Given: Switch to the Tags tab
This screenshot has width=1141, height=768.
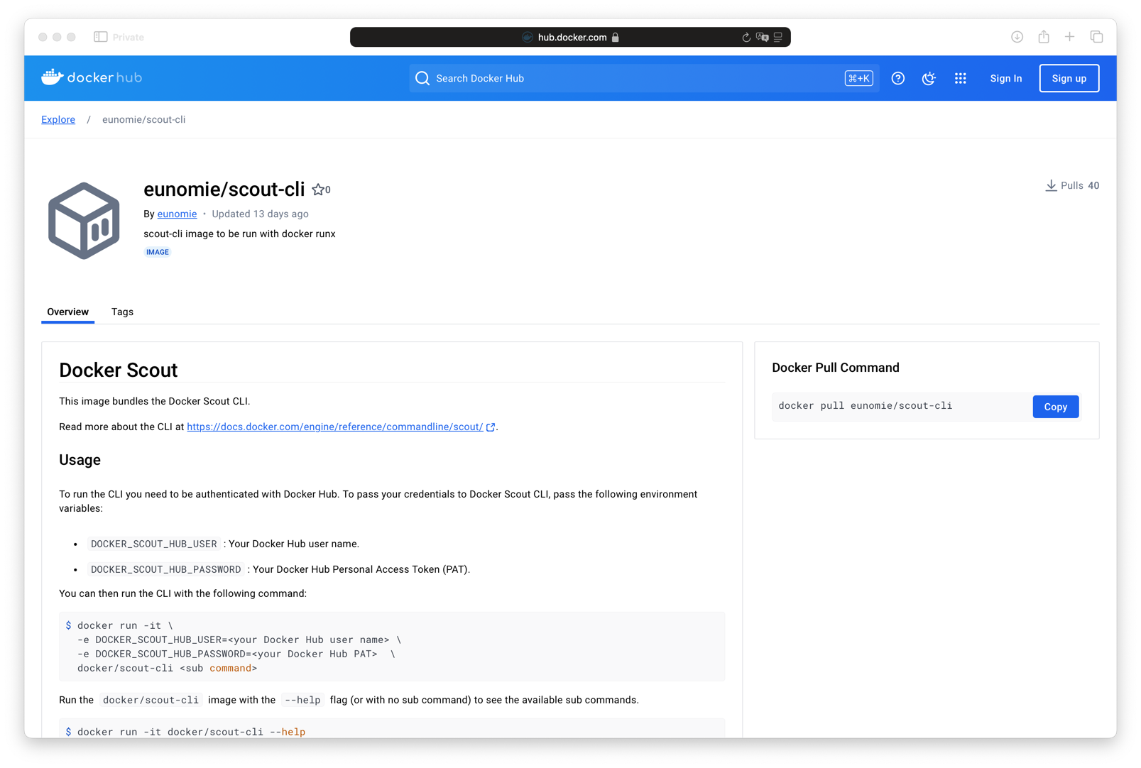Looking at the screenshot, I should [122, 312].
